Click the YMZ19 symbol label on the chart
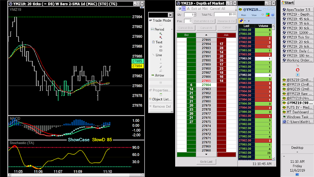This screenshot has height=177, width=314. pos(15,9)
